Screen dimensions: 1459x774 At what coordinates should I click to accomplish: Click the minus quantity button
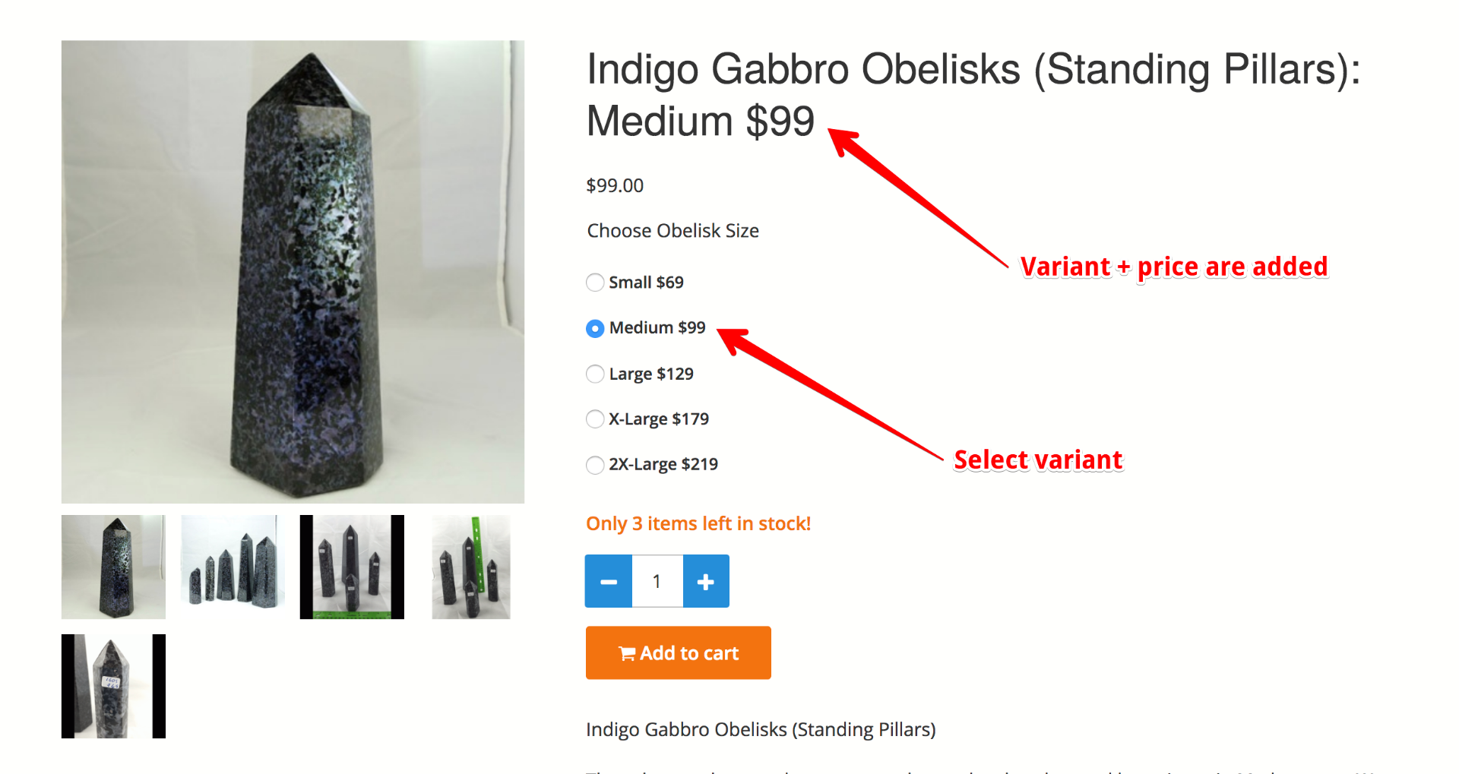608,581
